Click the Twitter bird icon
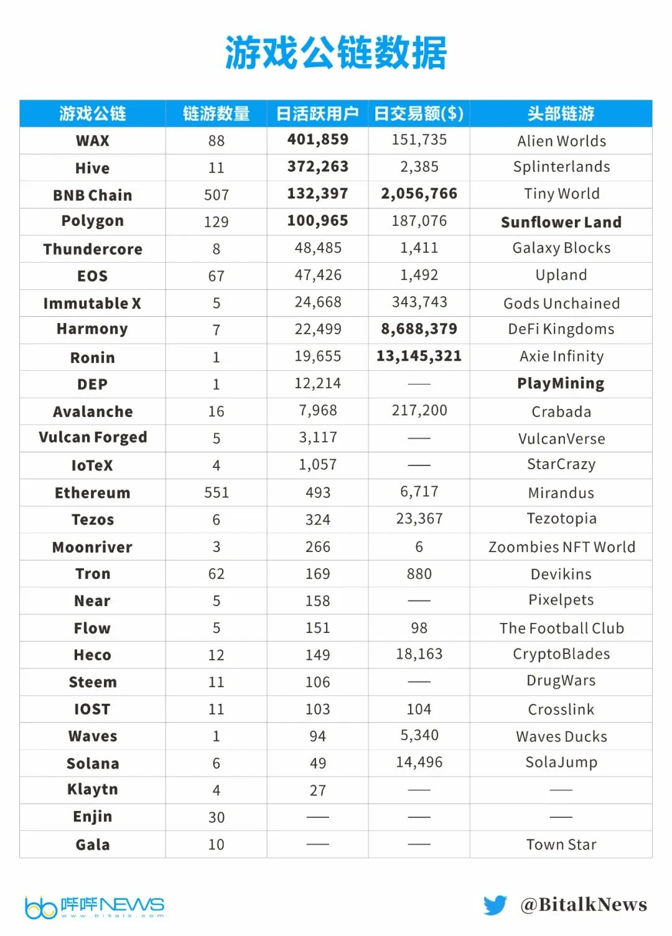Screen dimensions: 672x936 [495, 905]
